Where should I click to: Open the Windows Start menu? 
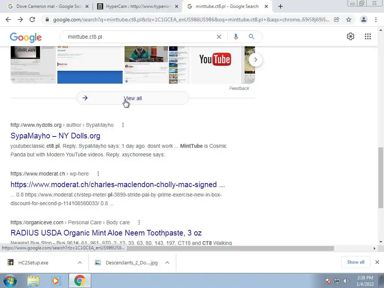(x=10, y=280)
